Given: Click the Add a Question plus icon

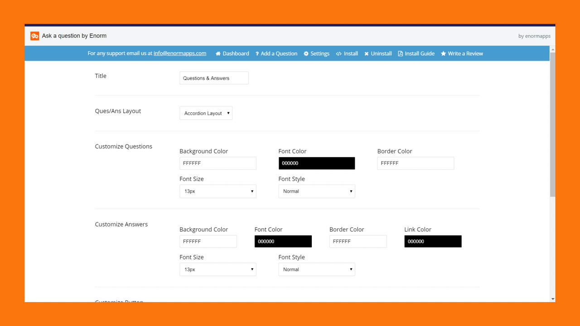Looking at the screenshot, I should point(256,53).
